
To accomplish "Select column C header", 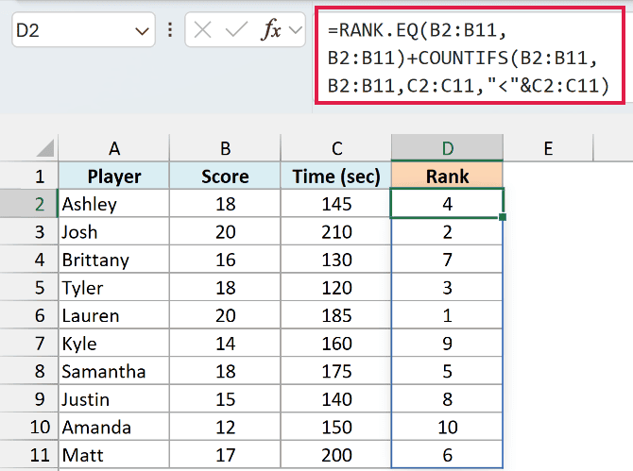I will [x=336, y=148].
